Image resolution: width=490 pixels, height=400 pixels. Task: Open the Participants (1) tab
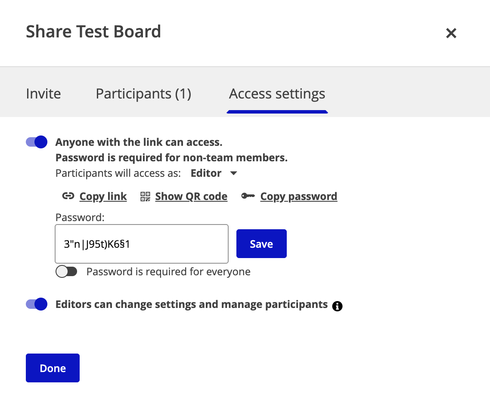pyautogui.click(x=143, y=94)
